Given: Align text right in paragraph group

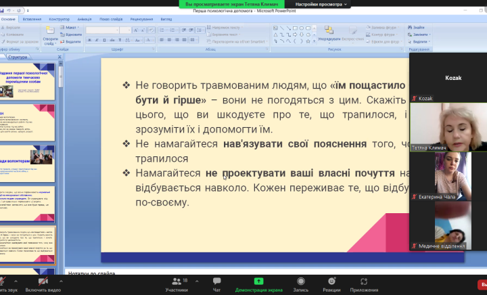Looking at the screenshot, I should coord(177,40).
